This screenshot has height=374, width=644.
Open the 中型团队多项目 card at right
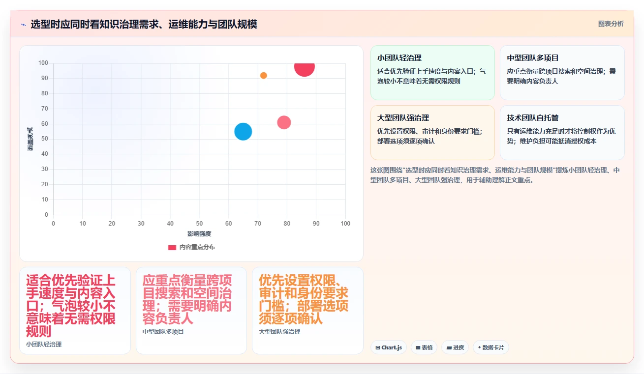[x=562, y=73]
